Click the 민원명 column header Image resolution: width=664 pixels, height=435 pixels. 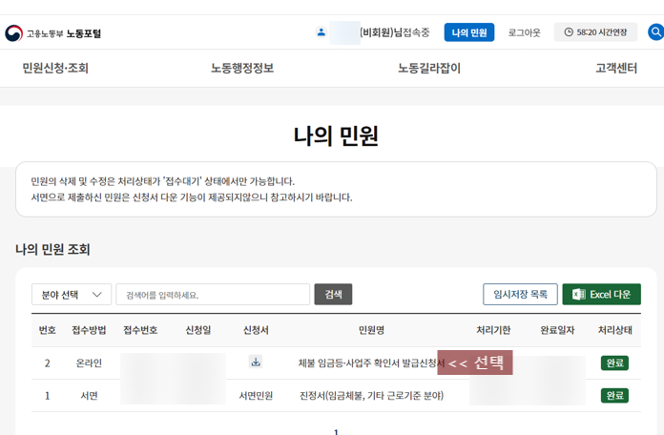(x=371, y=330)
